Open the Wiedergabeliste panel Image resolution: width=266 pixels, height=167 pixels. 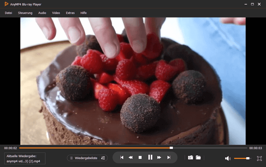point(84,158)
